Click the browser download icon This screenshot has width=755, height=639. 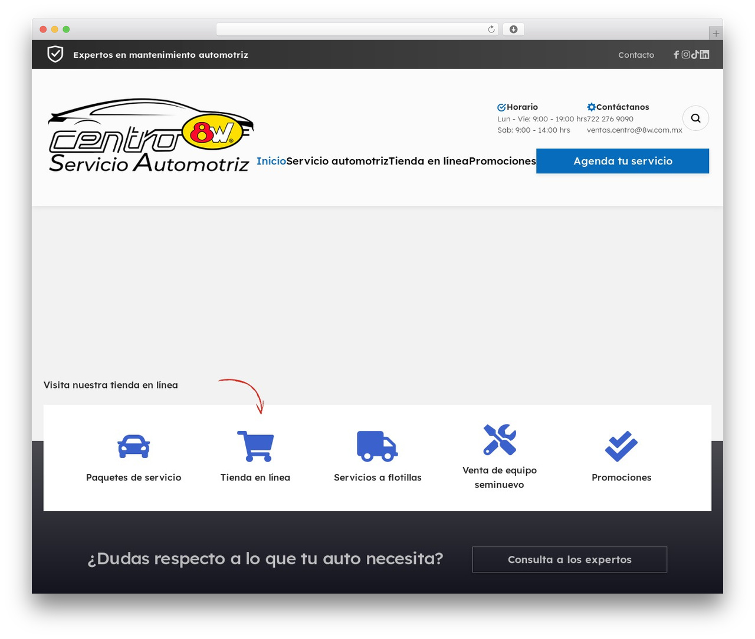[x=514, y=29]
